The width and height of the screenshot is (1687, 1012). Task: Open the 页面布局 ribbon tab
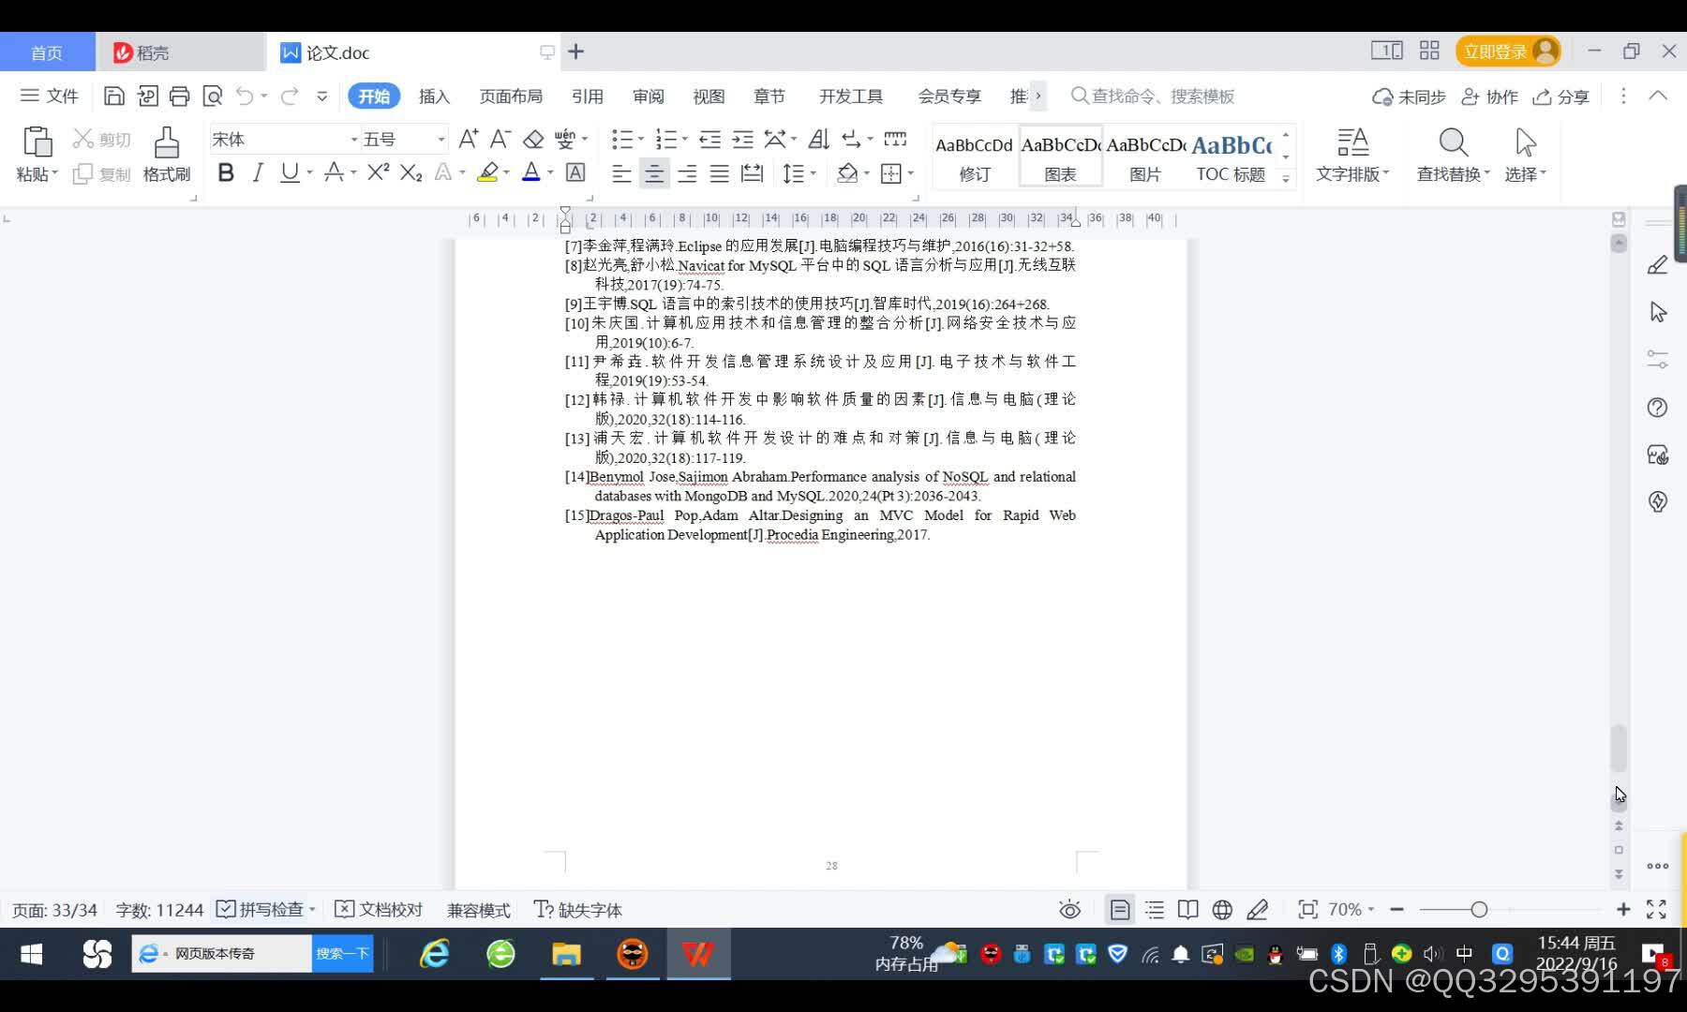pyautogui.click(x=511, y=97)
